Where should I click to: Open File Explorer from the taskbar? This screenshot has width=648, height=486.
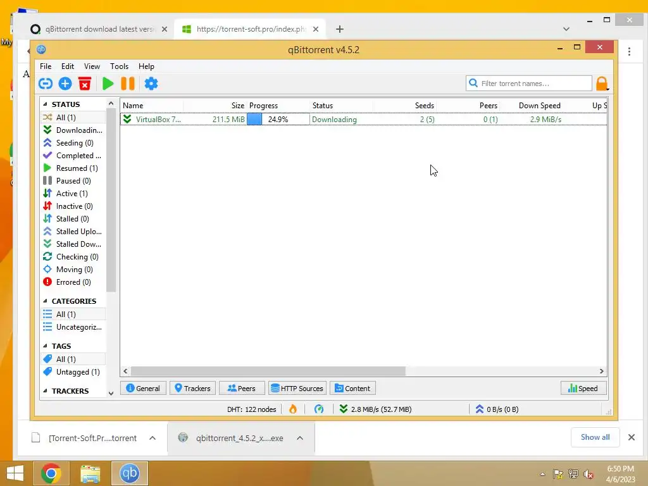(90, 473)
